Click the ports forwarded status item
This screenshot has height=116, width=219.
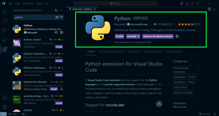point(24,114)
